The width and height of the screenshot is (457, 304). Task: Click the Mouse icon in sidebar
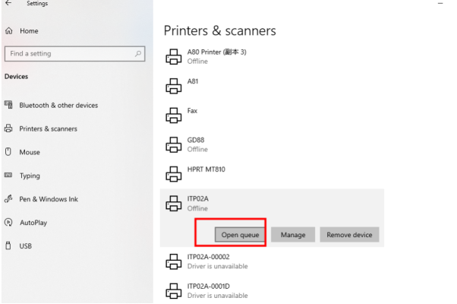(8, 152)
